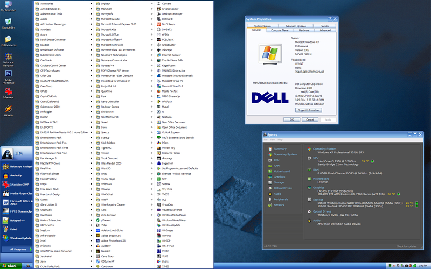The height and width of the screenshot is (269, 431).
Task: Switch to Computer Name tab
Action: (280, 30)
